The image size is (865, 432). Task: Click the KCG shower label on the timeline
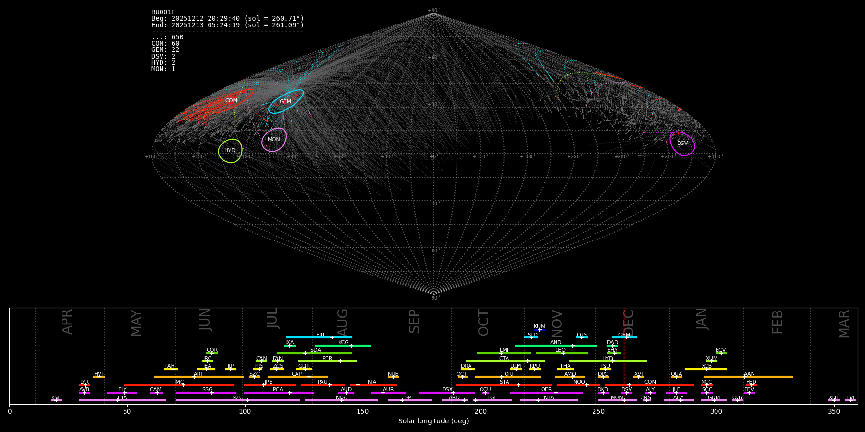[344, 343]
